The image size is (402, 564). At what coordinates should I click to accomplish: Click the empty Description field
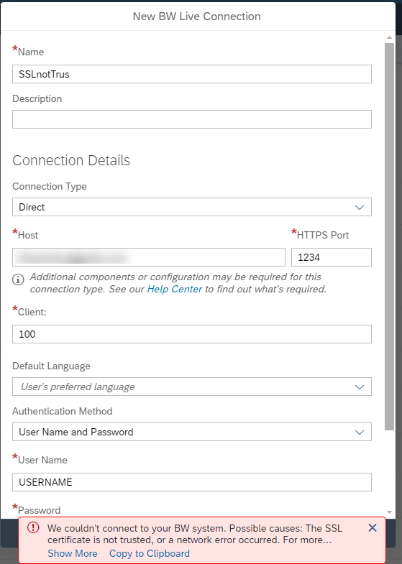point(192,119)
